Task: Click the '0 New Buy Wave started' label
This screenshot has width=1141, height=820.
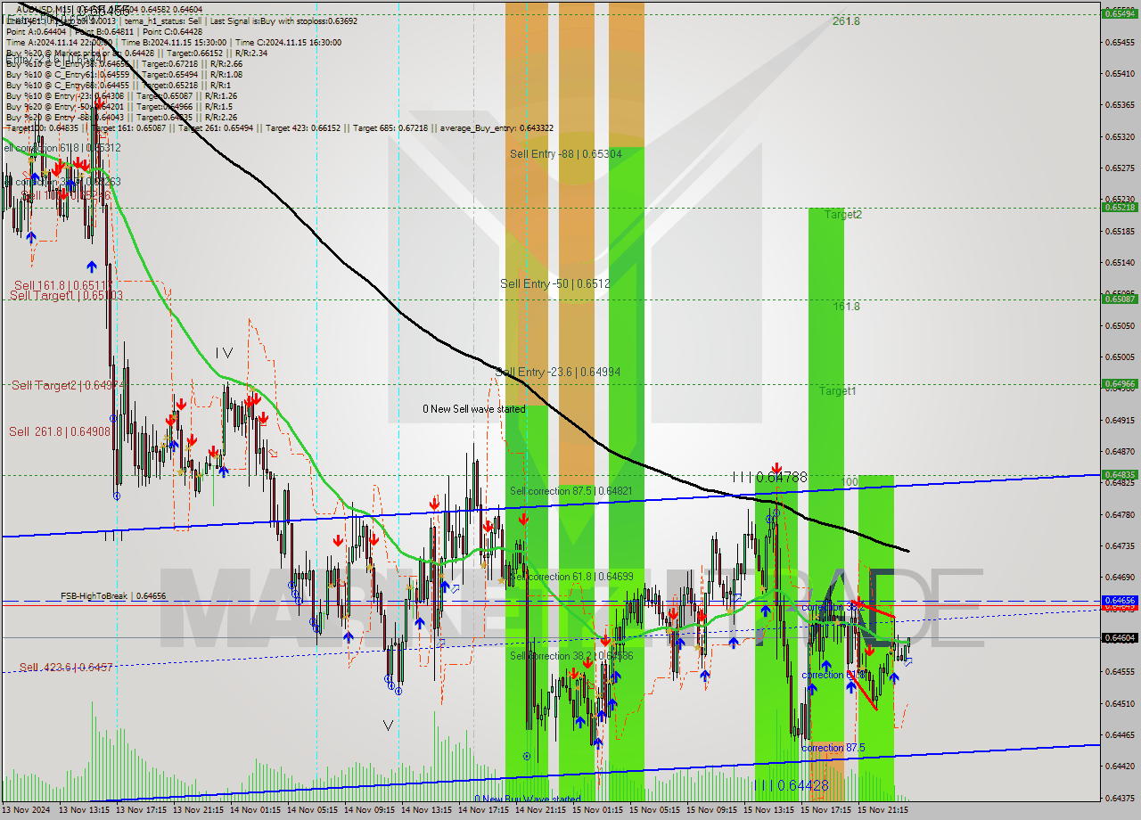Action: pyautogui.click(x=527, y=799)
